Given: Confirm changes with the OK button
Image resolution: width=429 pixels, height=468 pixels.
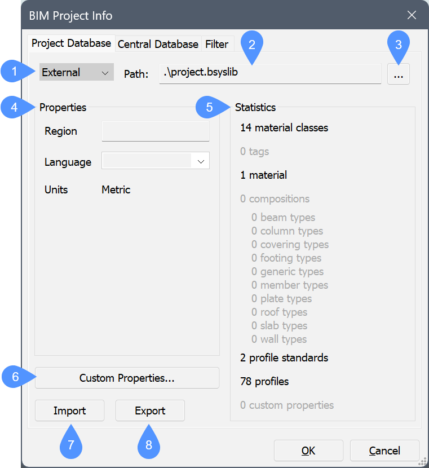Looking at the screenshot, I should point(308,451).
